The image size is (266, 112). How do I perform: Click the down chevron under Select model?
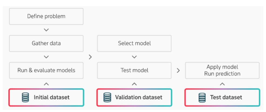pos(134,57)
